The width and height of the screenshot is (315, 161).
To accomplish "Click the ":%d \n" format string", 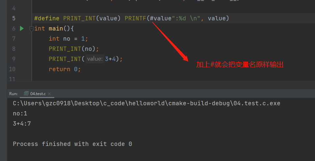I will [186, 18].
